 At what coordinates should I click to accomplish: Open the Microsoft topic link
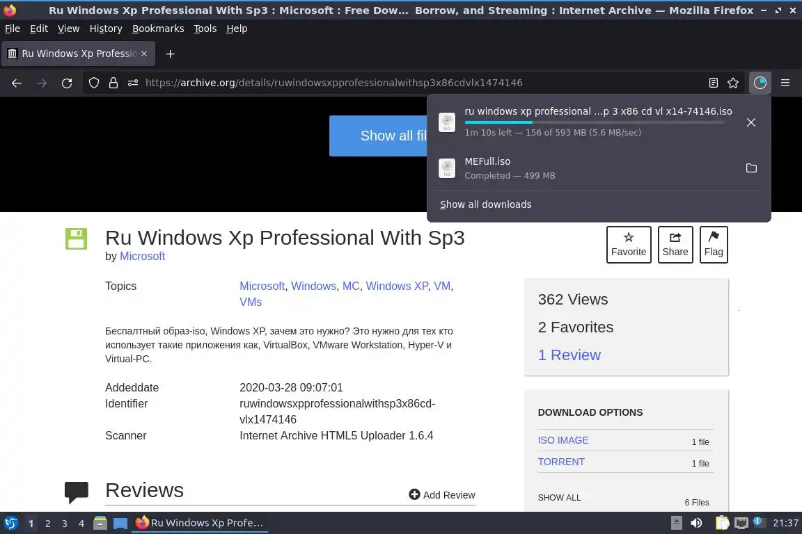pos(262,286)
